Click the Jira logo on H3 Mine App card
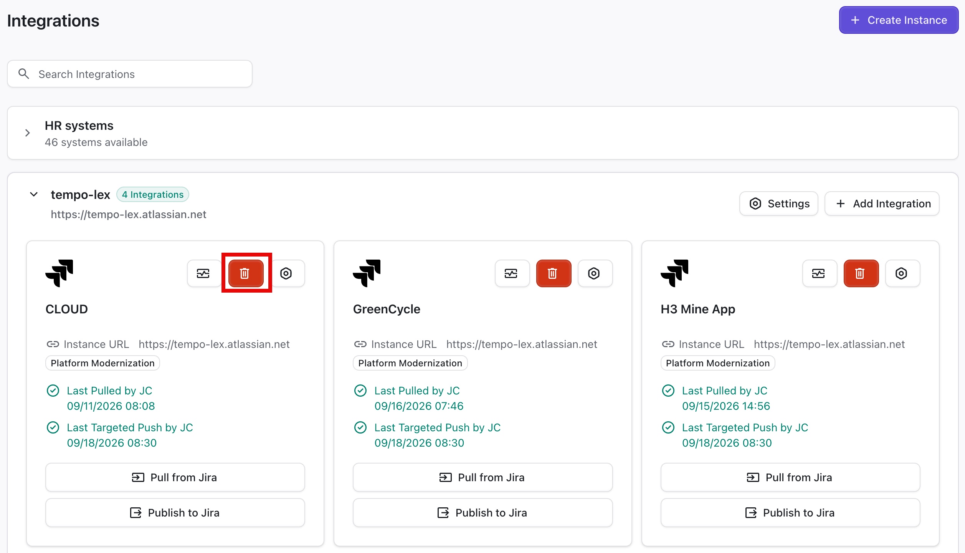965x553 pixels. [674, 273]
